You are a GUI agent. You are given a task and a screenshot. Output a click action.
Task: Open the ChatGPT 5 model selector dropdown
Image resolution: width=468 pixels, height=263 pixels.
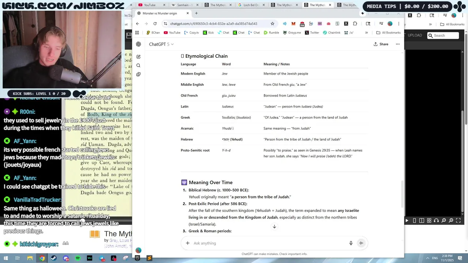[x=161, y=44]
